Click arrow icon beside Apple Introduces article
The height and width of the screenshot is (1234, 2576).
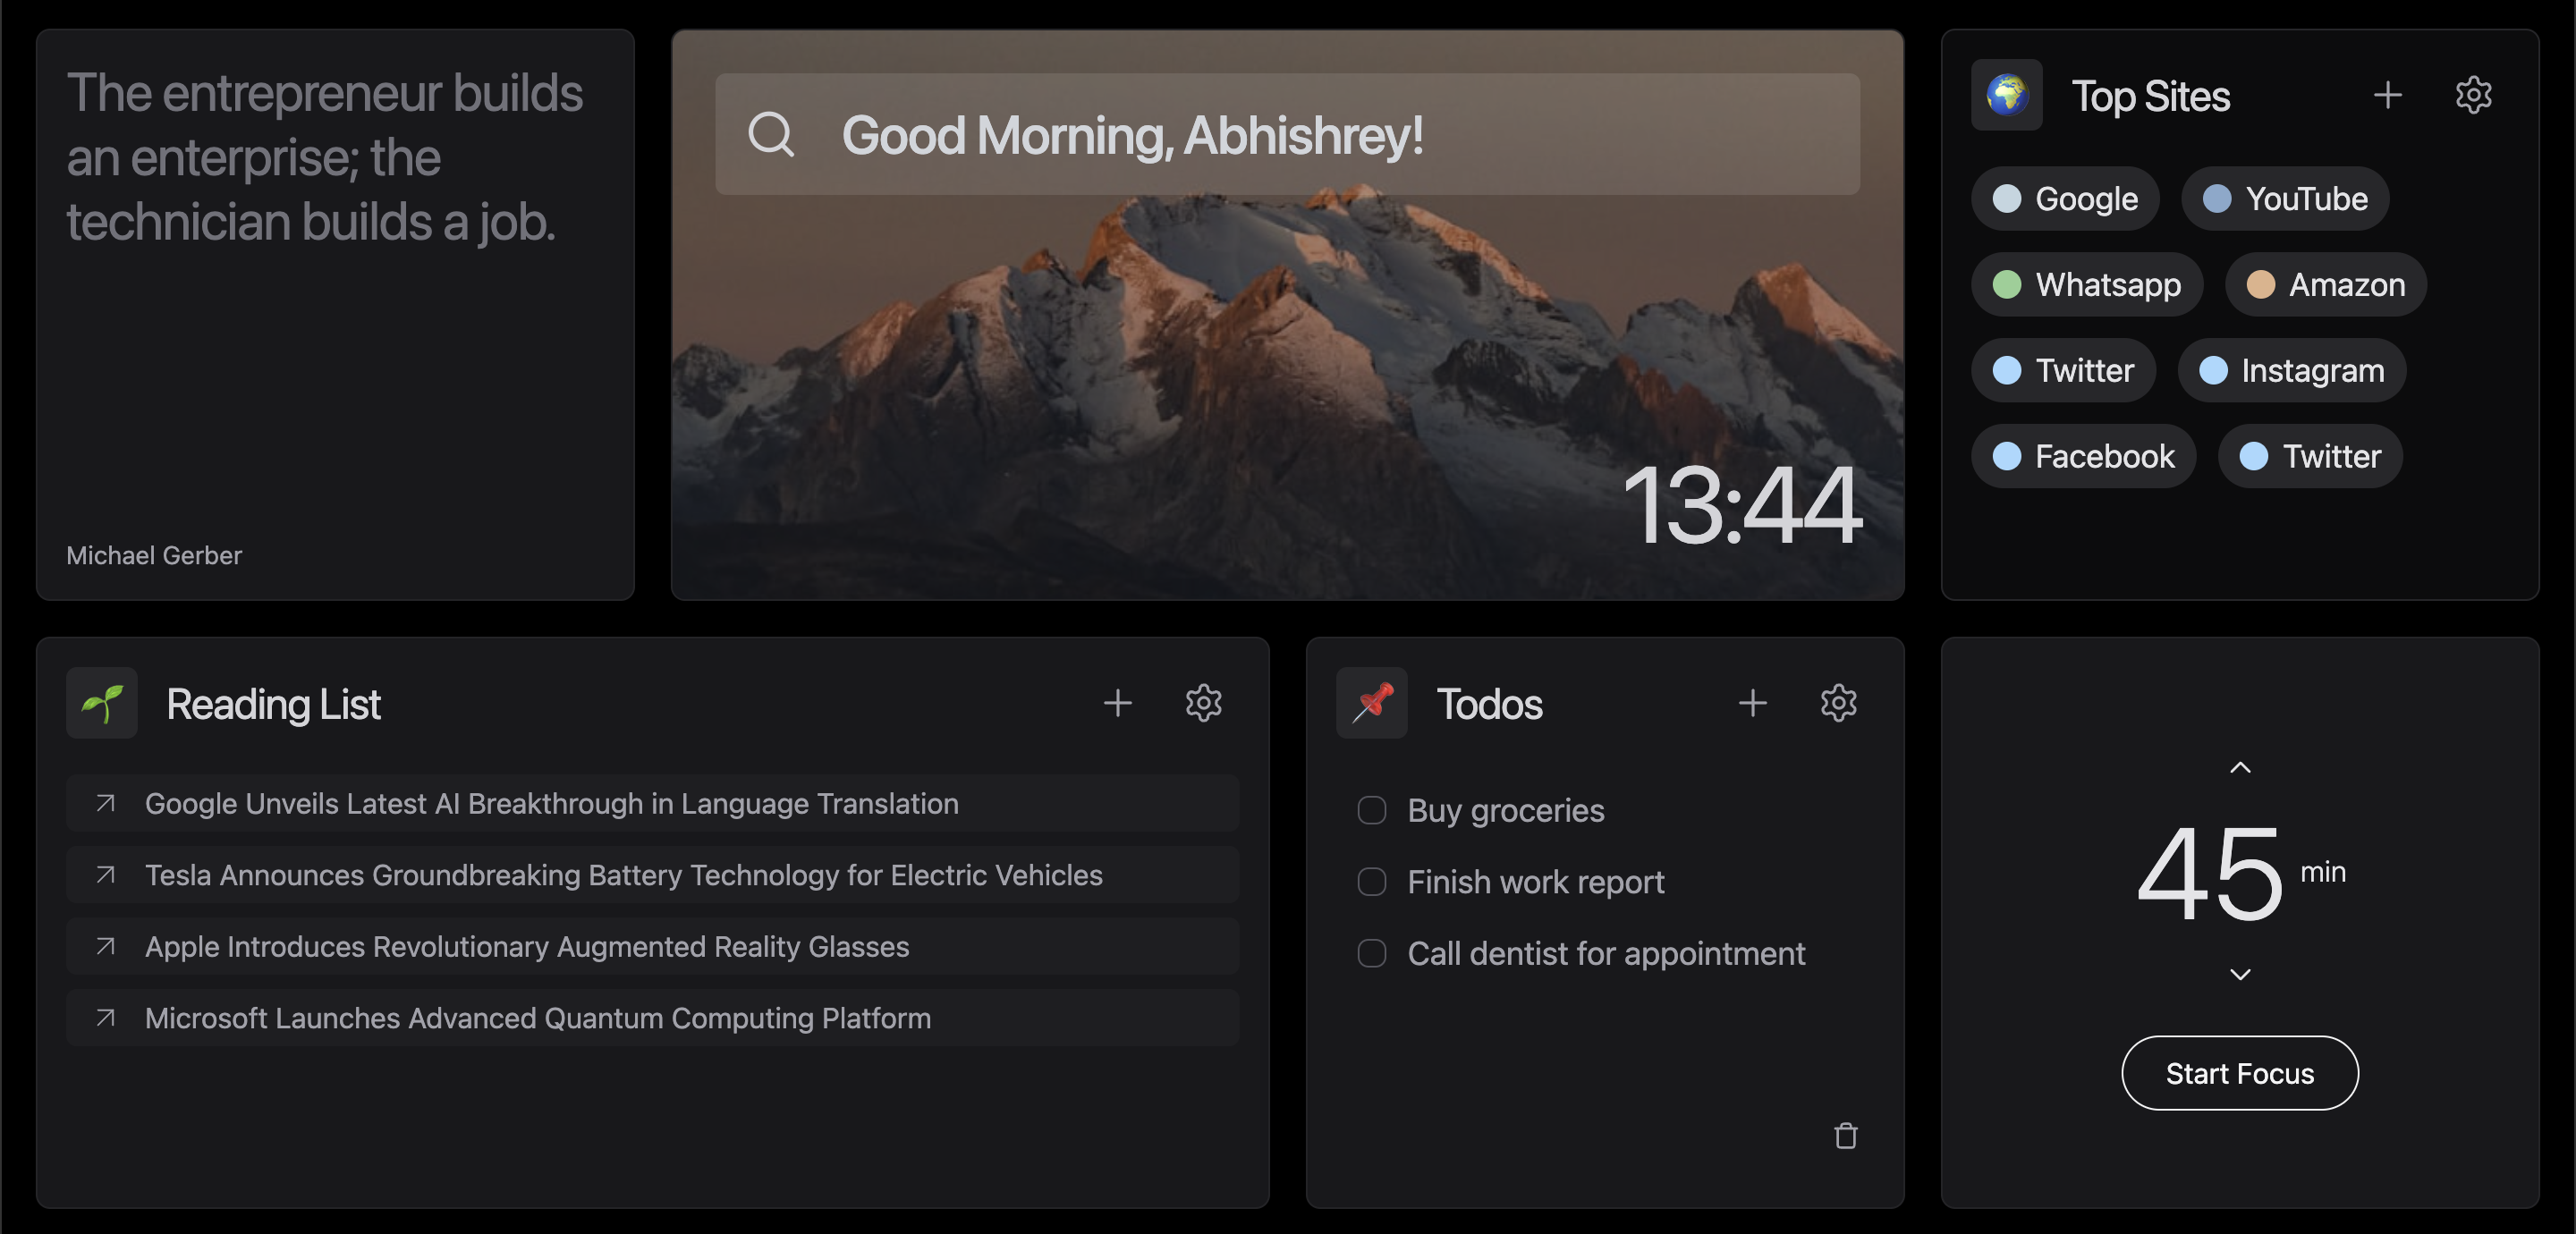pyautogui.click(x=105, y=946)
